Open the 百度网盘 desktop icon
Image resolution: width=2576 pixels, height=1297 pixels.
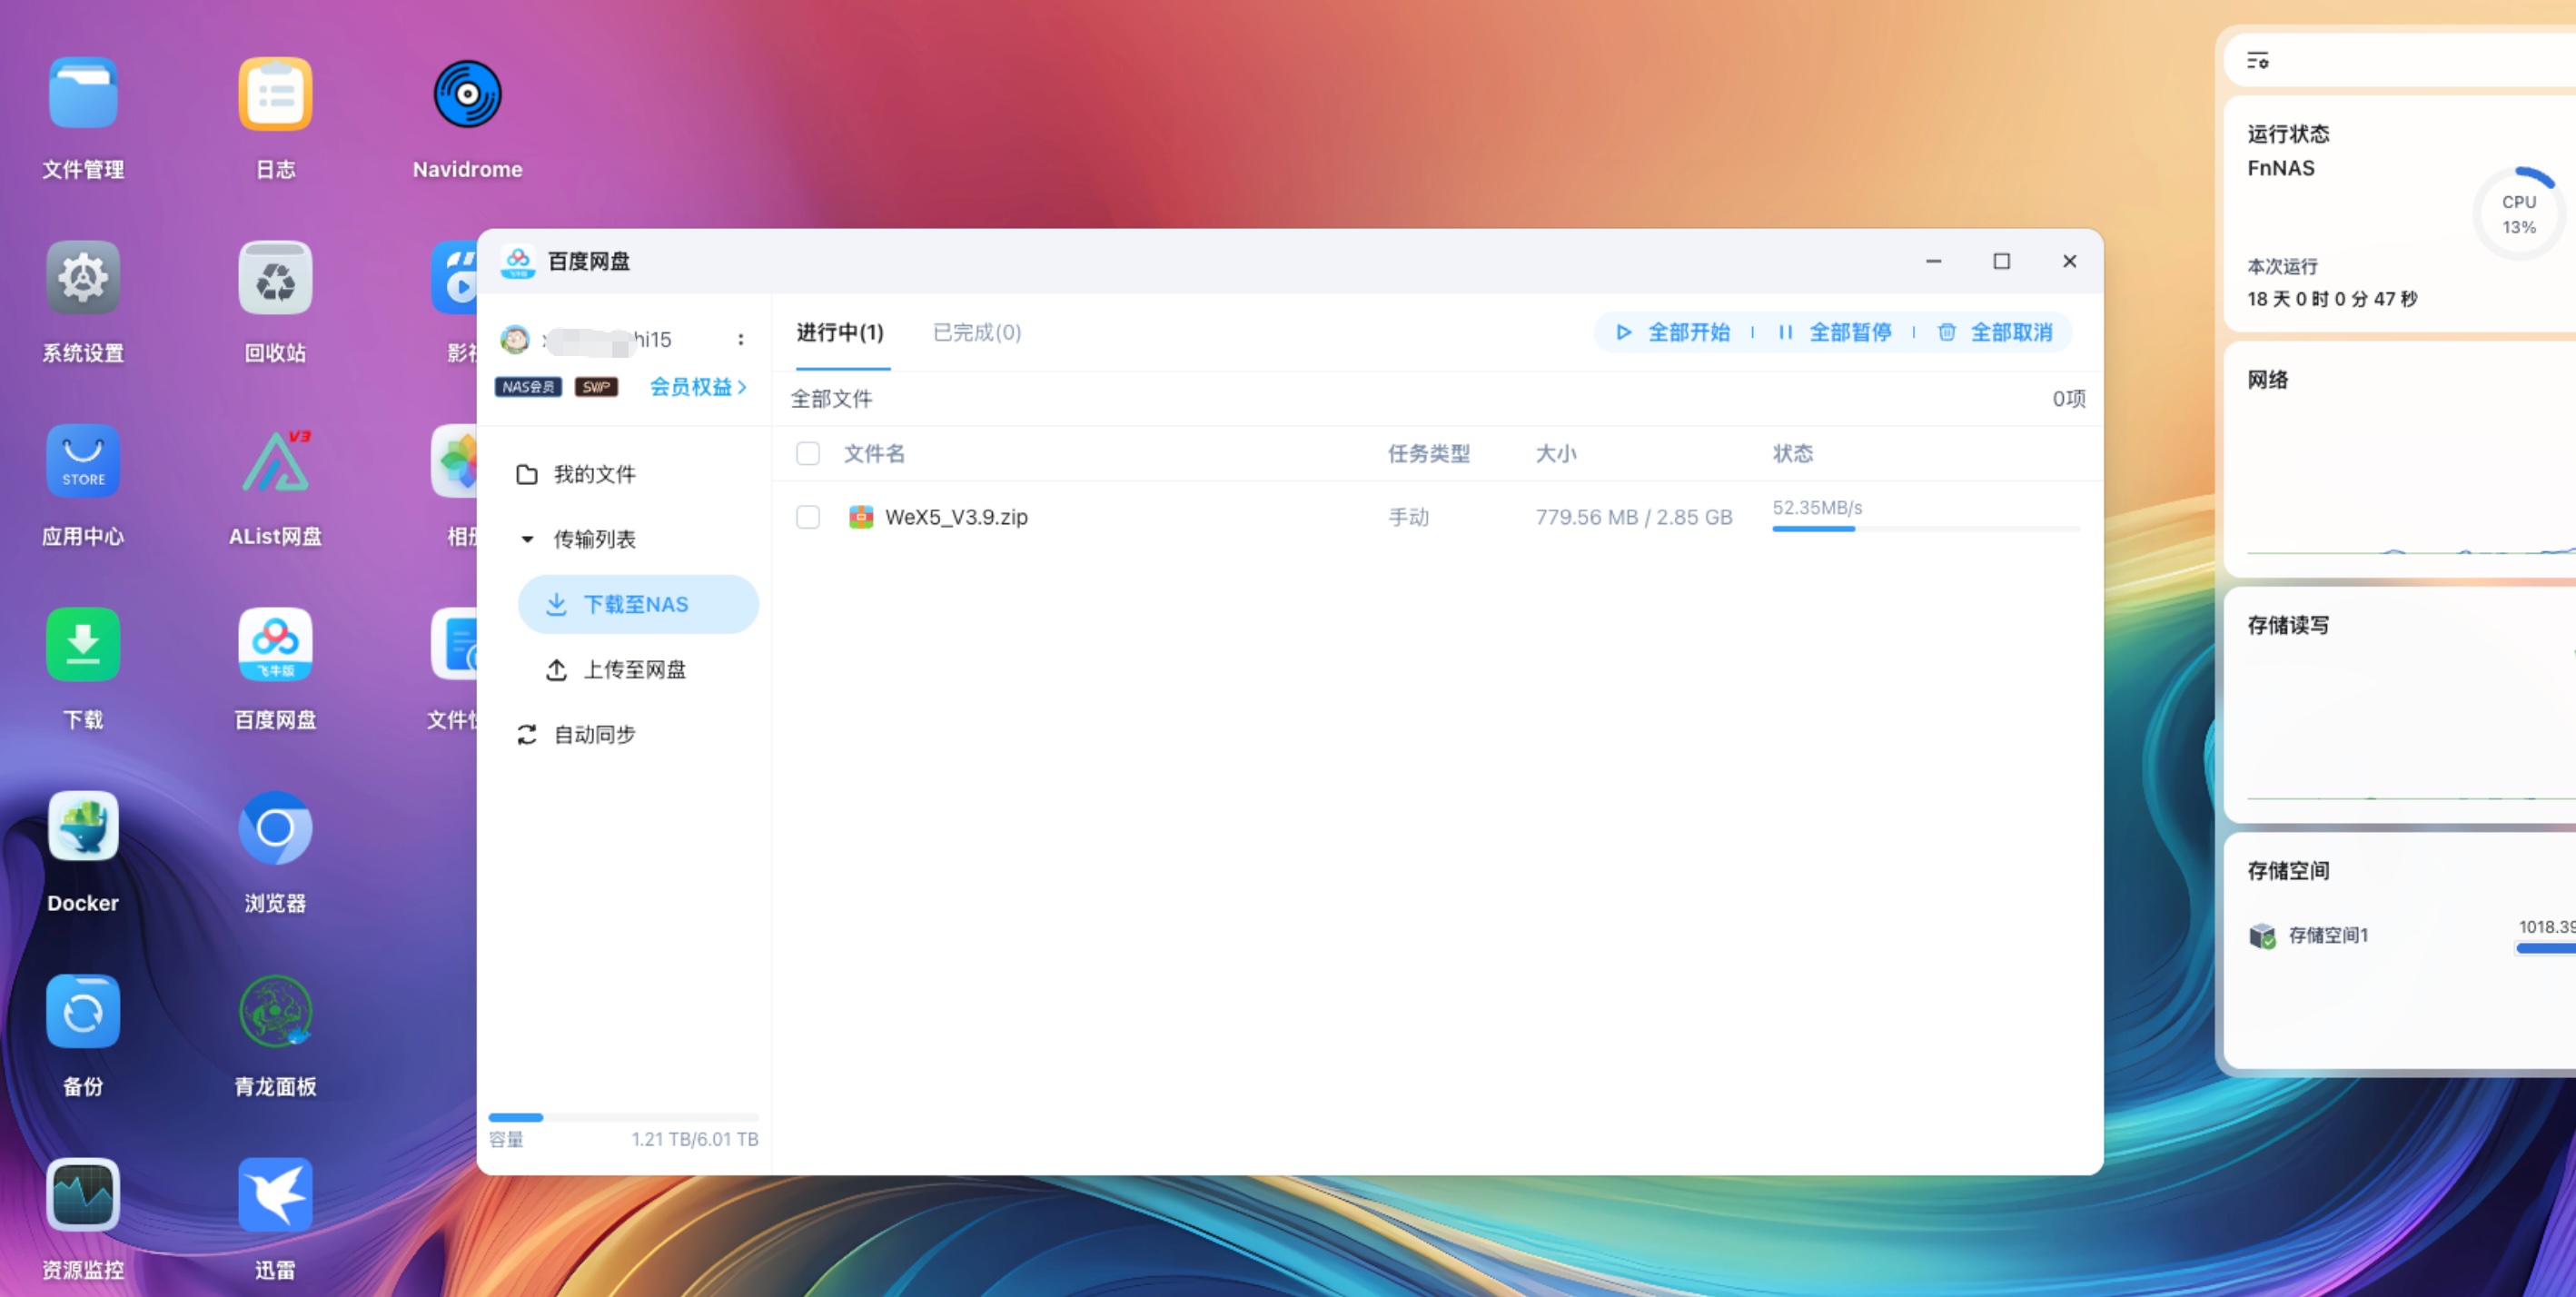[x=275, y=644]
